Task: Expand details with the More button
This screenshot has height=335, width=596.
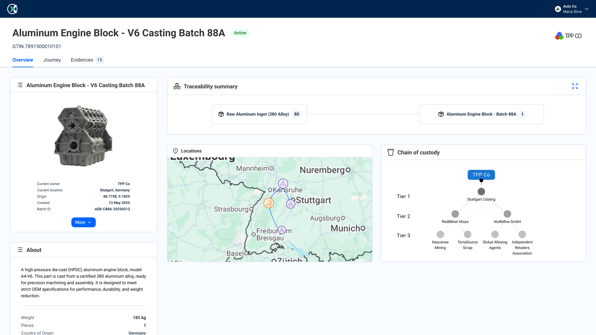Action: (x=83, y=222)
